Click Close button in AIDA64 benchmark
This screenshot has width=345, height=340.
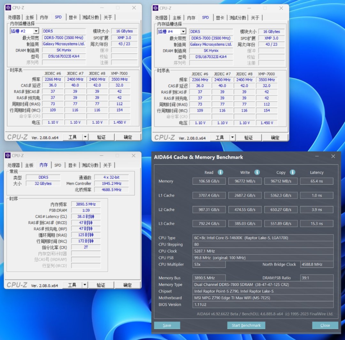point(325,325)
